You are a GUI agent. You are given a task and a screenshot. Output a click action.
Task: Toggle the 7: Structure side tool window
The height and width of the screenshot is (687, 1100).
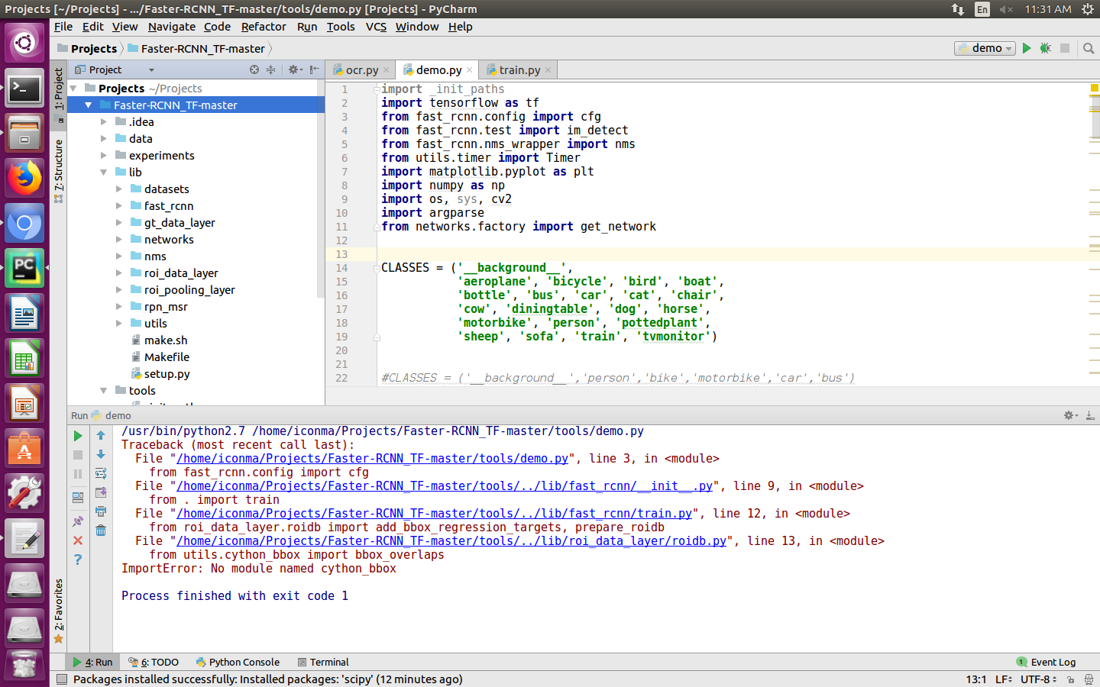[59, 170]
